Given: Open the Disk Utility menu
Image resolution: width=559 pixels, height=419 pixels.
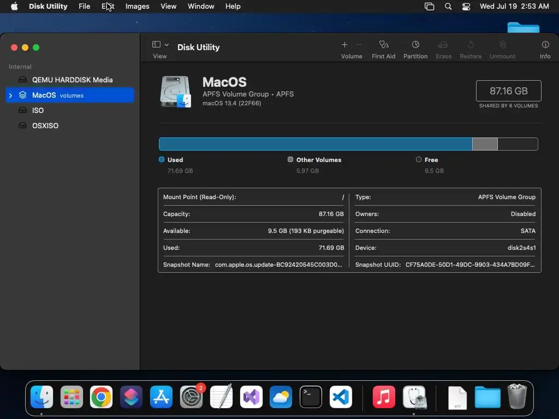Looking at the screenshot, I should (x=48, y=7).
